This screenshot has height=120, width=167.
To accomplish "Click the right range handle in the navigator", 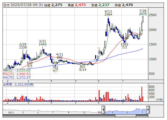I will [148, 109].
